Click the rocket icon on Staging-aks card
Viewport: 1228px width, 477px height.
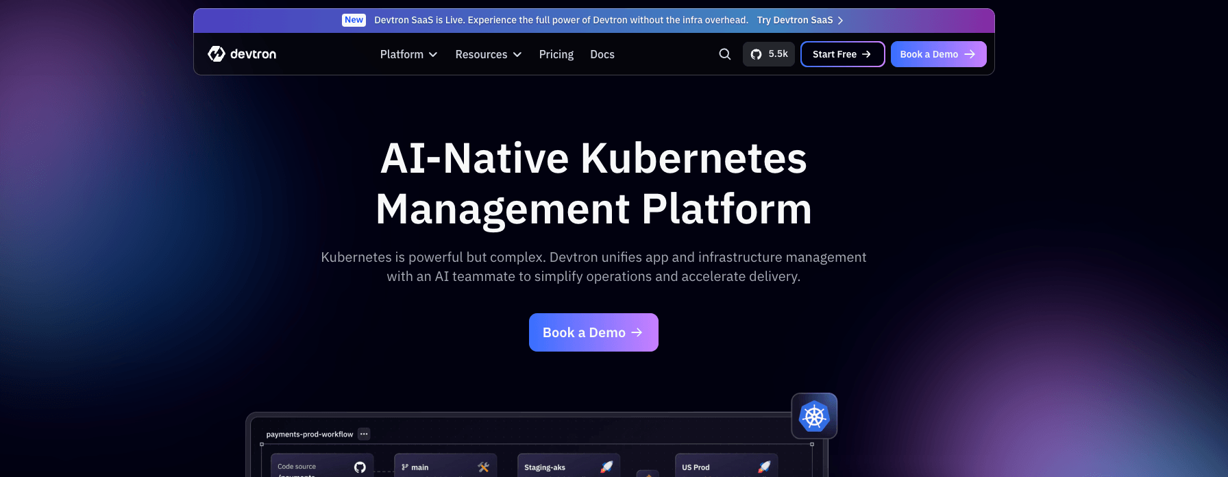[x=606, y=467]
